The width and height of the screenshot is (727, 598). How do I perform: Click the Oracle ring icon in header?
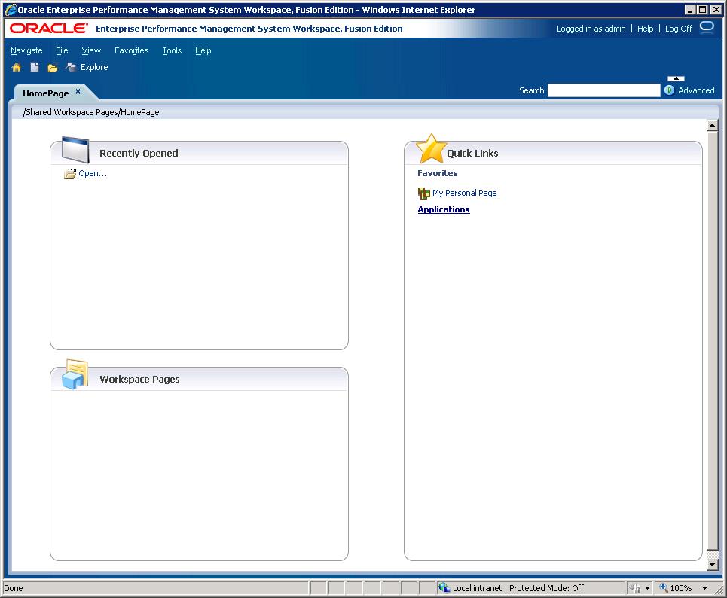click(707, 27)
